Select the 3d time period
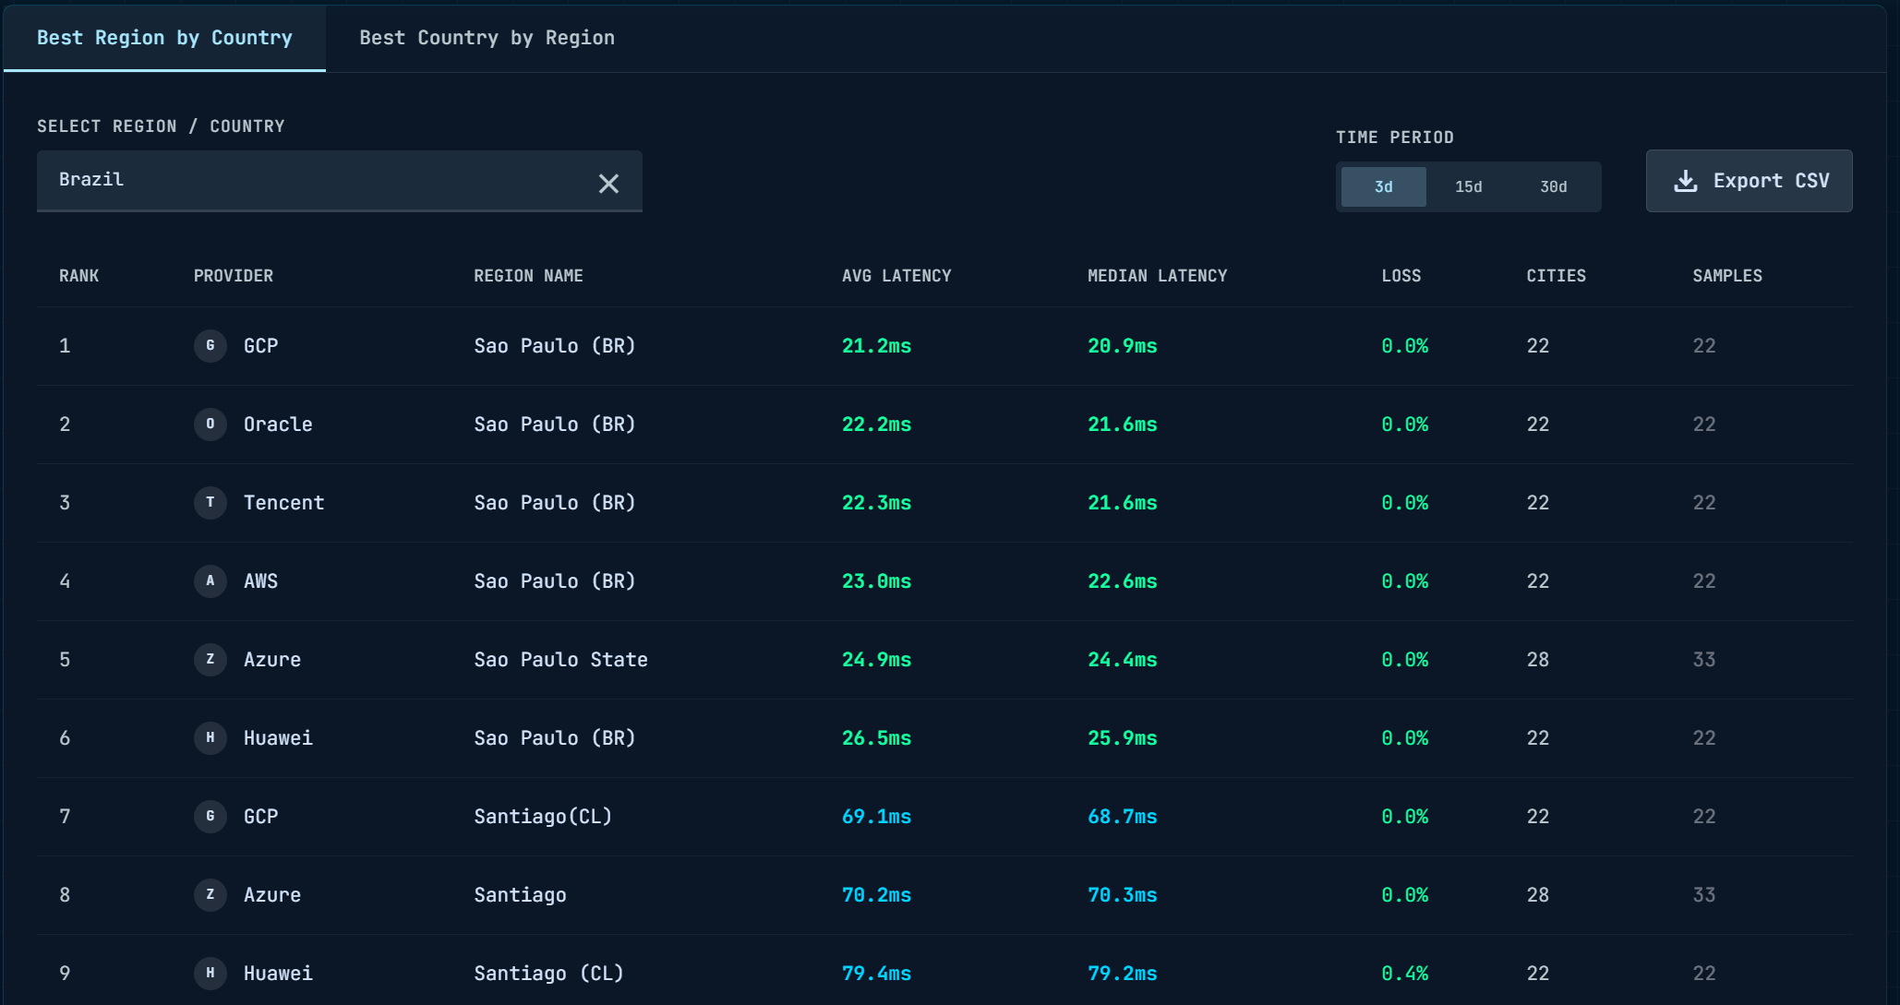 click(1383, 186)
